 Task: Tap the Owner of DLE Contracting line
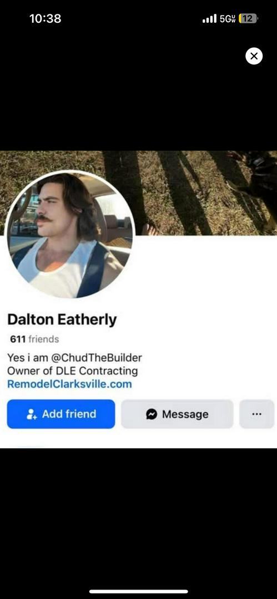pos(72,371)
